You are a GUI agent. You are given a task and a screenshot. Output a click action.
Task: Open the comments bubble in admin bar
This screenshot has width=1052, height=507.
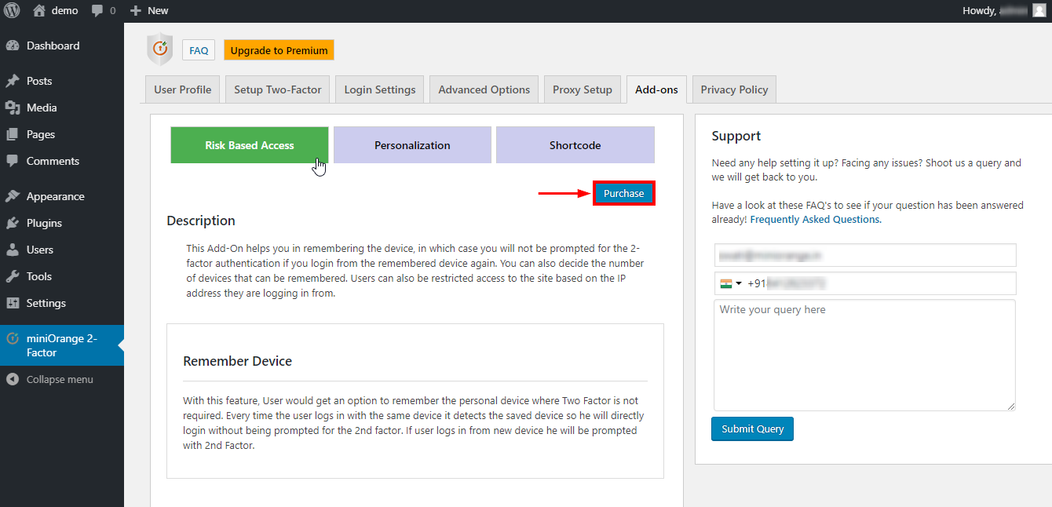[x=104, y=11]
